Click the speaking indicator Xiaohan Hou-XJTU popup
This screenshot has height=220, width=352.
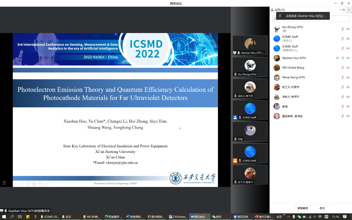tap(303, 16)
